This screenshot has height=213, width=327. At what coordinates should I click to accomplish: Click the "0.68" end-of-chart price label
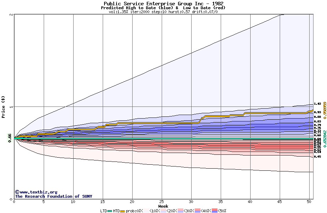[317, 135]
